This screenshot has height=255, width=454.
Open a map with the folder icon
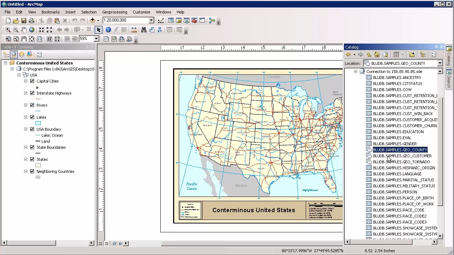point(16,21)
